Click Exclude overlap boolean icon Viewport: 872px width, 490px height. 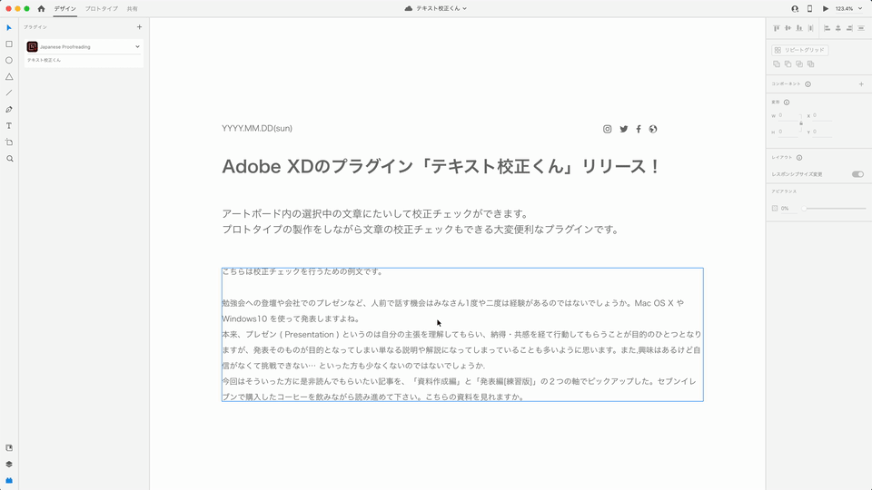pyautogui.click(x=811, y=64)
